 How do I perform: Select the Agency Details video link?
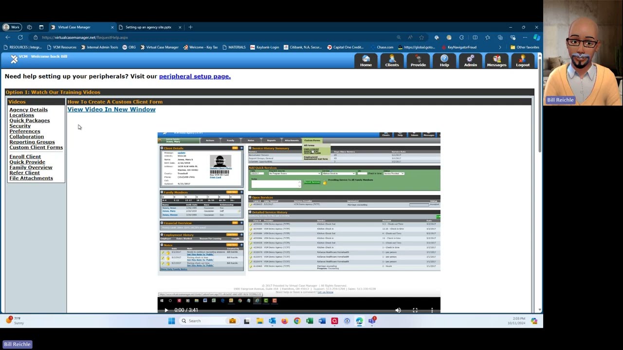tap(28, 110)
